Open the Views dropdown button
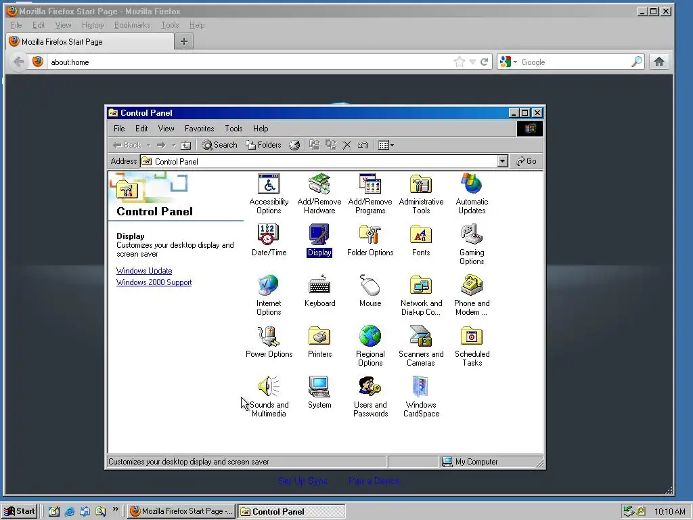Screen dimensions: 693x520 point(386,145)
